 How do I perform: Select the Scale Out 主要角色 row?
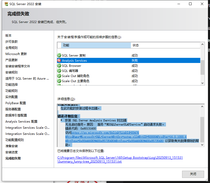click(x=129, y=81)
